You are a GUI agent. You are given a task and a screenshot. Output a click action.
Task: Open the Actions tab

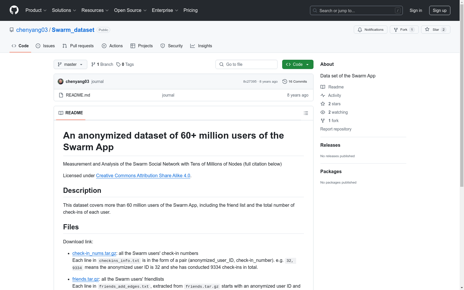tap(112, 46)
